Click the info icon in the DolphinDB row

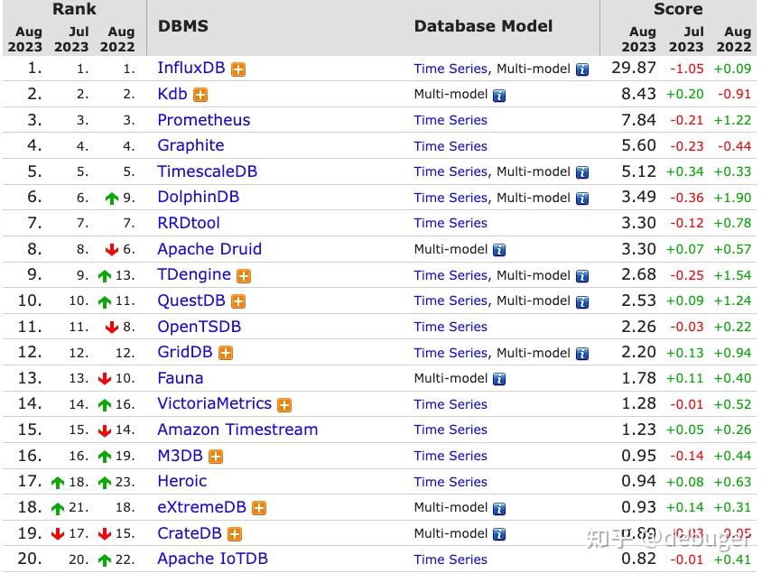pyautogui.click(x=582, y=199)
